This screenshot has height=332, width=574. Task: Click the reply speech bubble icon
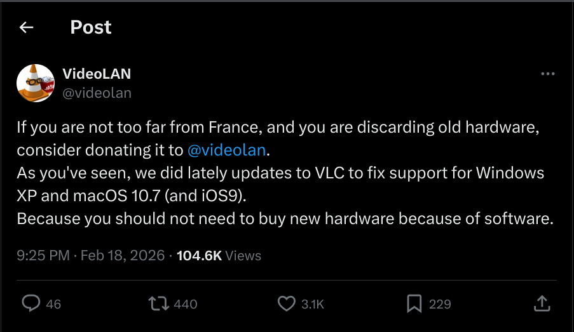pyautogui.click(x=31, y=303)
